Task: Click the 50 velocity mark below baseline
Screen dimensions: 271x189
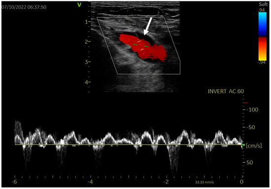Action: coord(249,162)
